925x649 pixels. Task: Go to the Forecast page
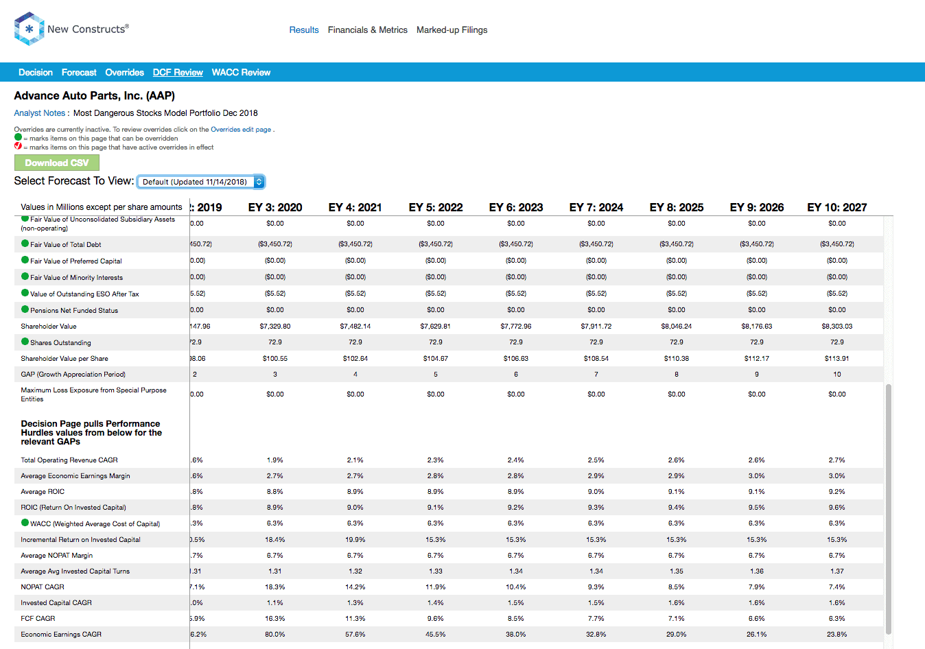tap(79, 72)
